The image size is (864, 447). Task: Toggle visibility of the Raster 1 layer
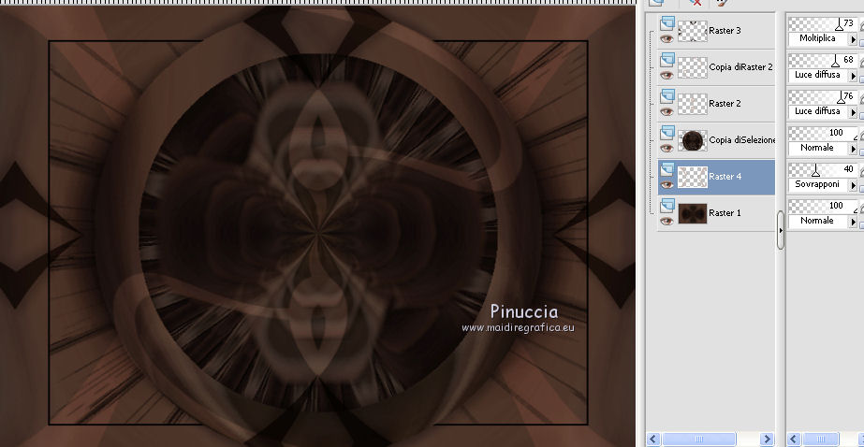[x=666, y=221]
